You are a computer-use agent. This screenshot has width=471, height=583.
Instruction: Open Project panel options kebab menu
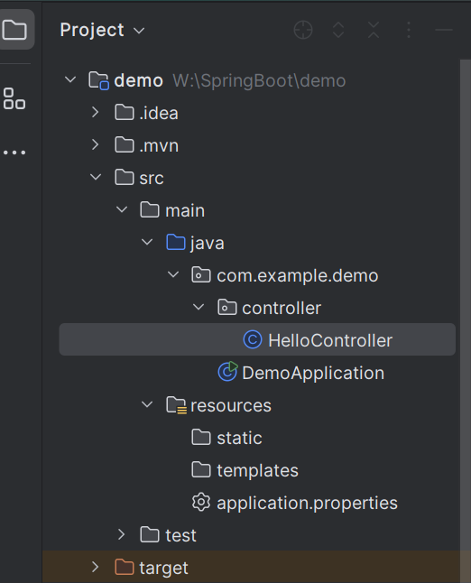[409, 30]
